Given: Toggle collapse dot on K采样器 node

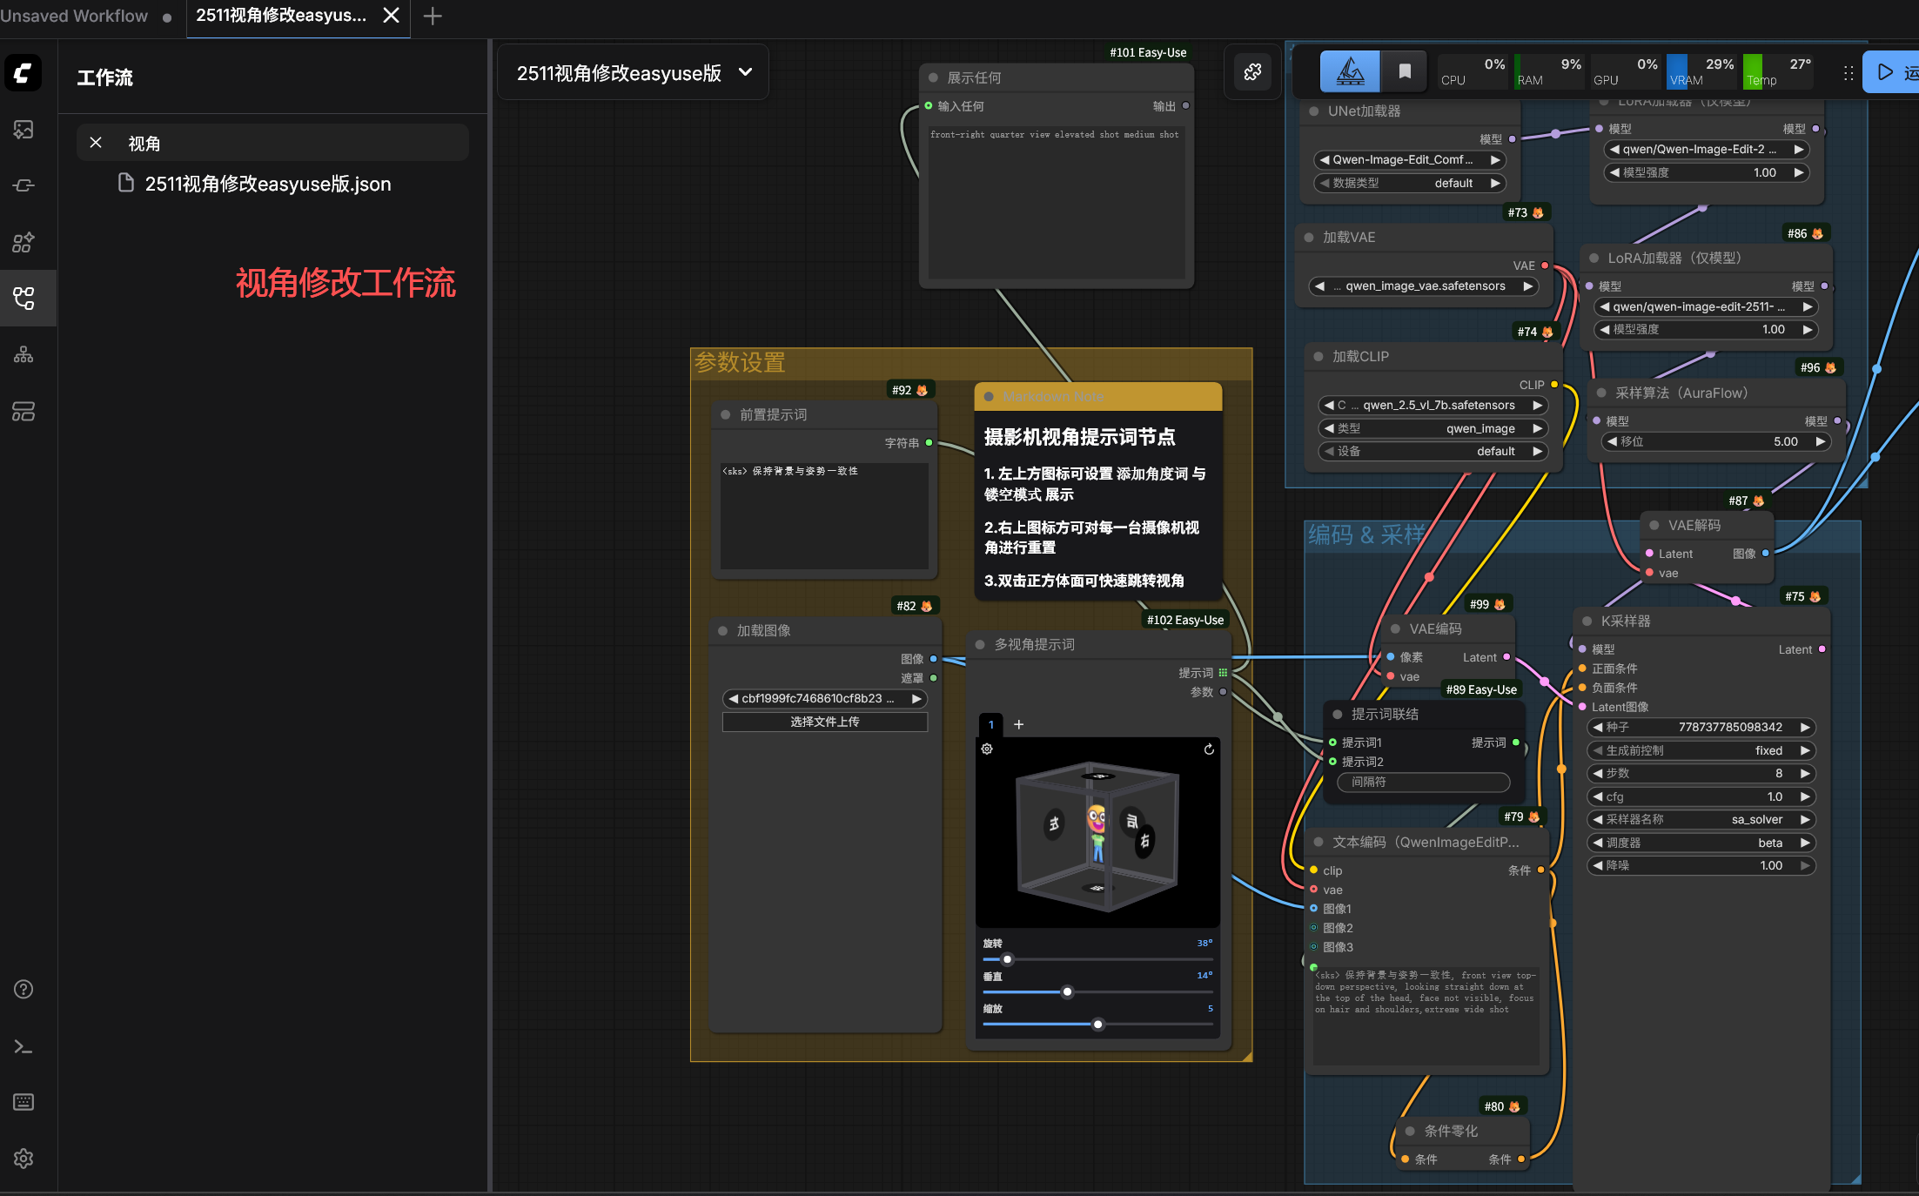Looking at the screenshot, I should point(1587,621).
